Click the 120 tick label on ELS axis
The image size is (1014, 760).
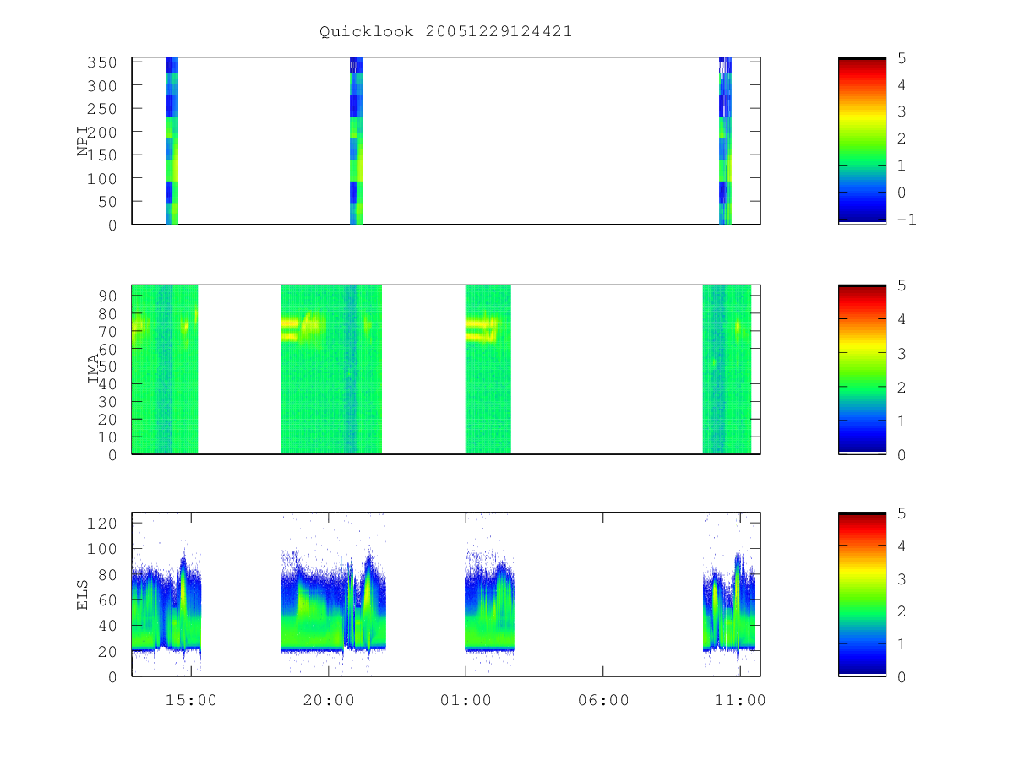point(102,523)
